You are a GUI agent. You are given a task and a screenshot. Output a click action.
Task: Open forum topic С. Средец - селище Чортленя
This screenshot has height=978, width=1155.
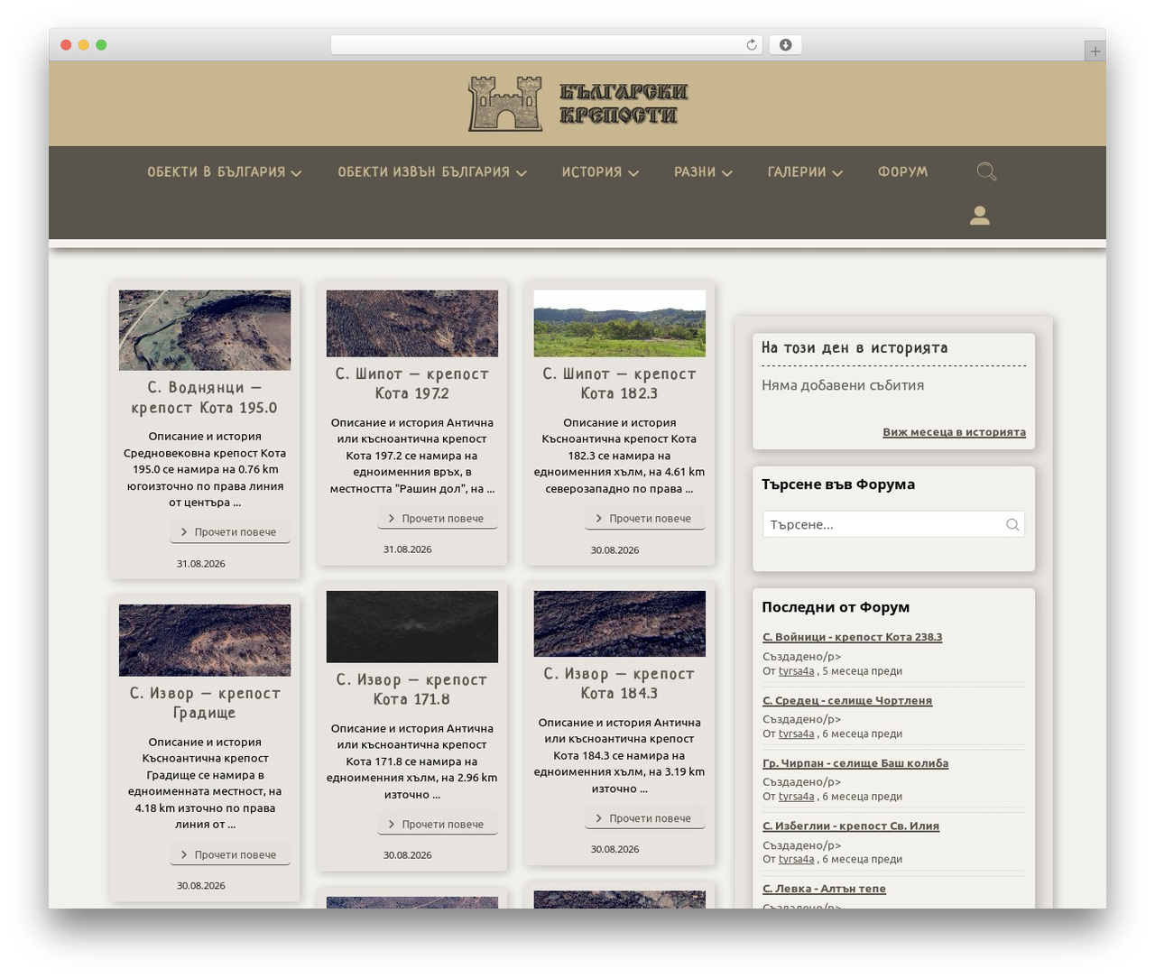pyautogui.click(x=847, y=700)
